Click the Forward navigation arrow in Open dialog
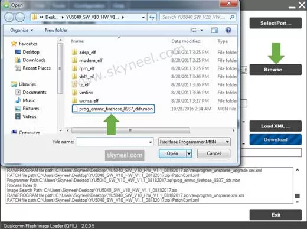The width and height of the screenshot is (307, 229). tap(20, 17)
